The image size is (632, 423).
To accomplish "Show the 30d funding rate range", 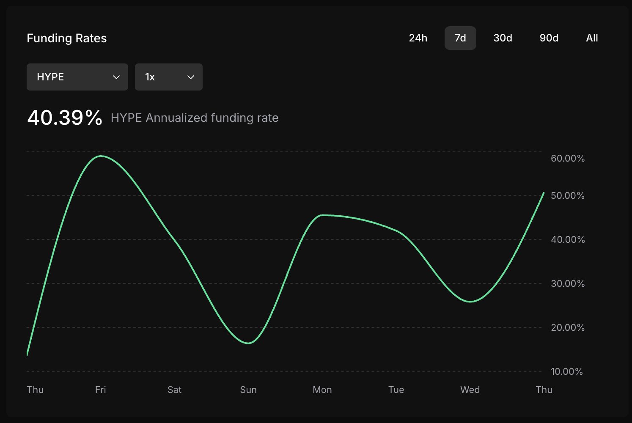I will 503,38.
